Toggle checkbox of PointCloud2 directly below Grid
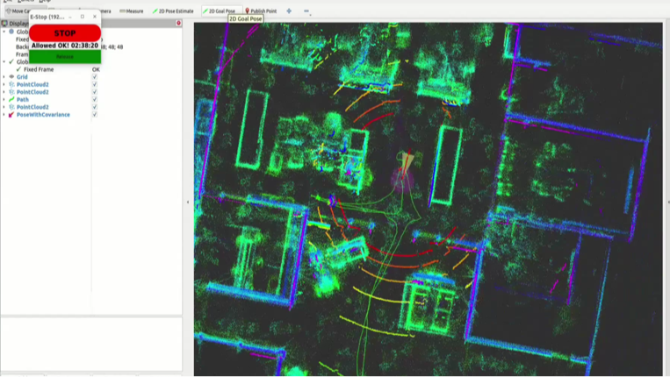This screenshot has height=377, width=670. click(95, 84)
